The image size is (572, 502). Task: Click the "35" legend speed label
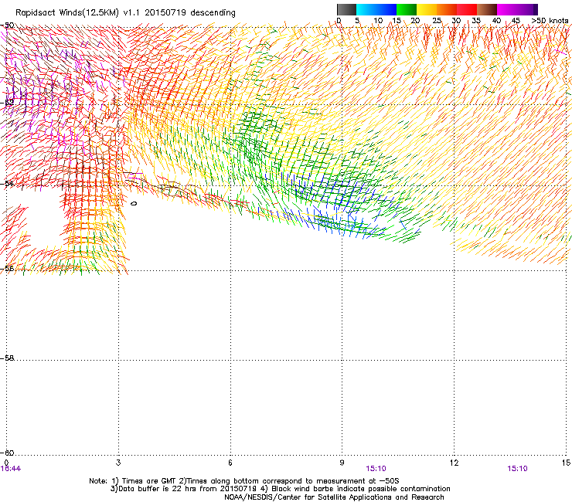(x=476, y=20)
